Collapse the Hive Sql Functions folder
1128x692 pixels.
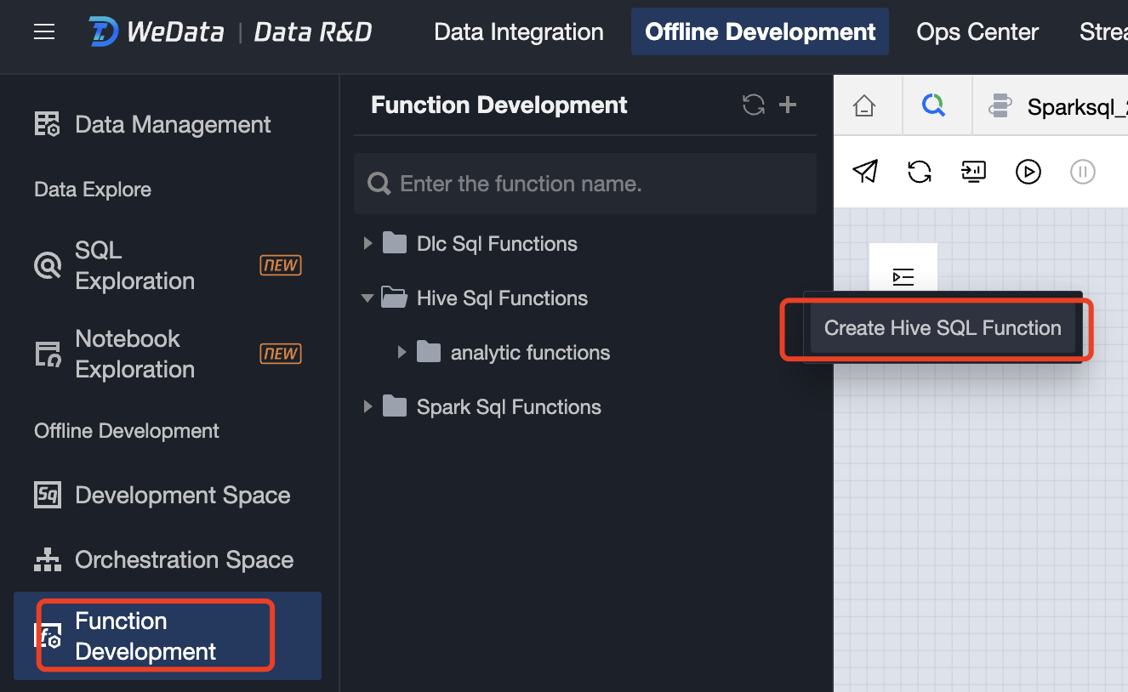[x=367, y=298]
